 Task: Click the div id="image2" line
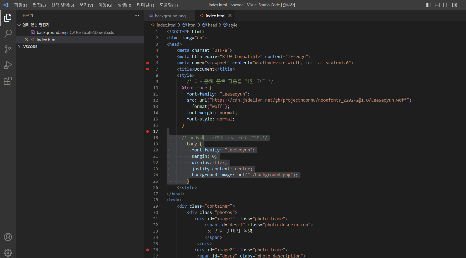(x=241, y=250)
